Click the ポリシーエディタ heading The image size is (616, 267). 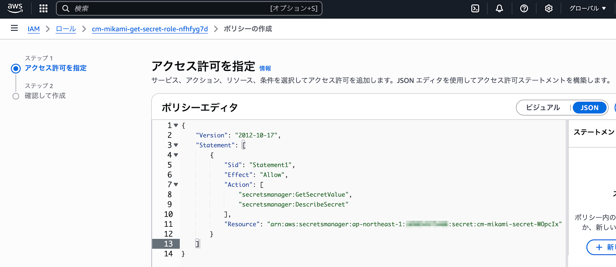click(x=200, y=108)
